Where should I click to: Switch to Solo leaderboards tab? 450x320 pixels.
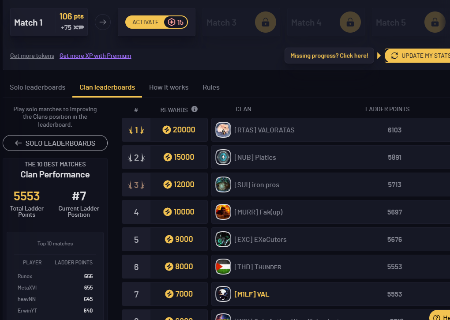point(37,87)
